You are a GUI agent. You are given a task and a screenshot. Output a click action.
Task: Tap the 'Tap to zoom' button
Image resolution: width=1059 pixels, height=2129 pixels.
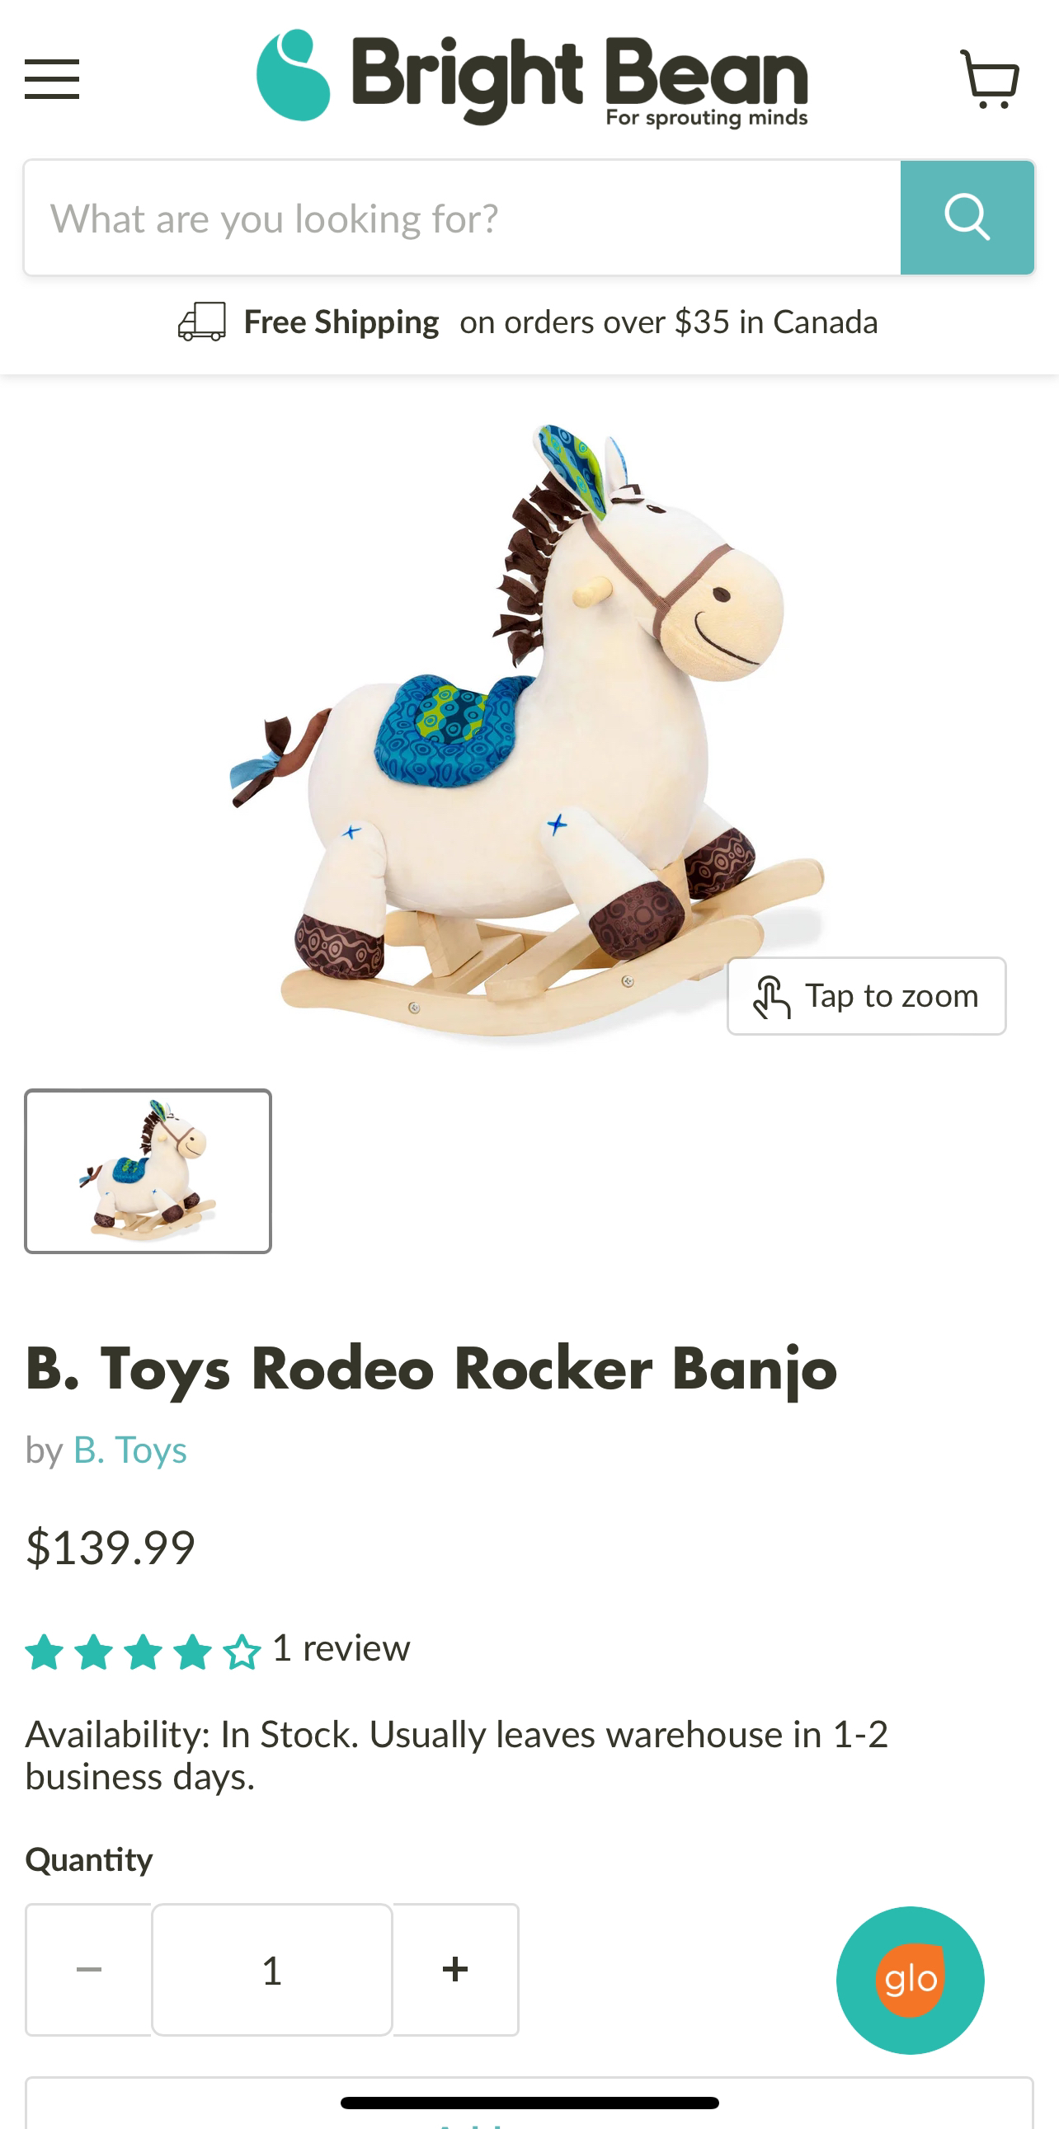click(866, 996)
